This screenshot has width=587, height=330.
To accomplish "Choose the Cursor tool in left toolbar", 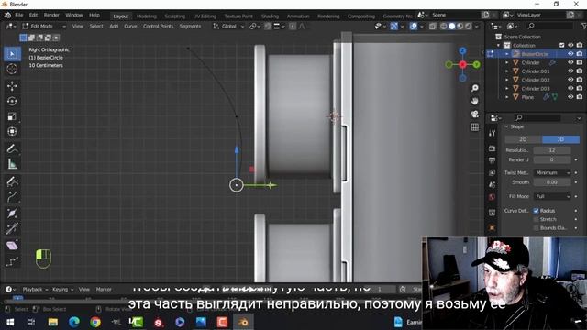I will click(x=12, y=70).
